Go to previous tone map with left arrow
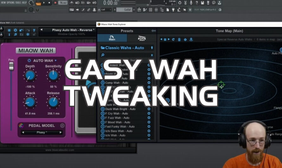Screen dimensions: 282x168 tap(161, 39)
